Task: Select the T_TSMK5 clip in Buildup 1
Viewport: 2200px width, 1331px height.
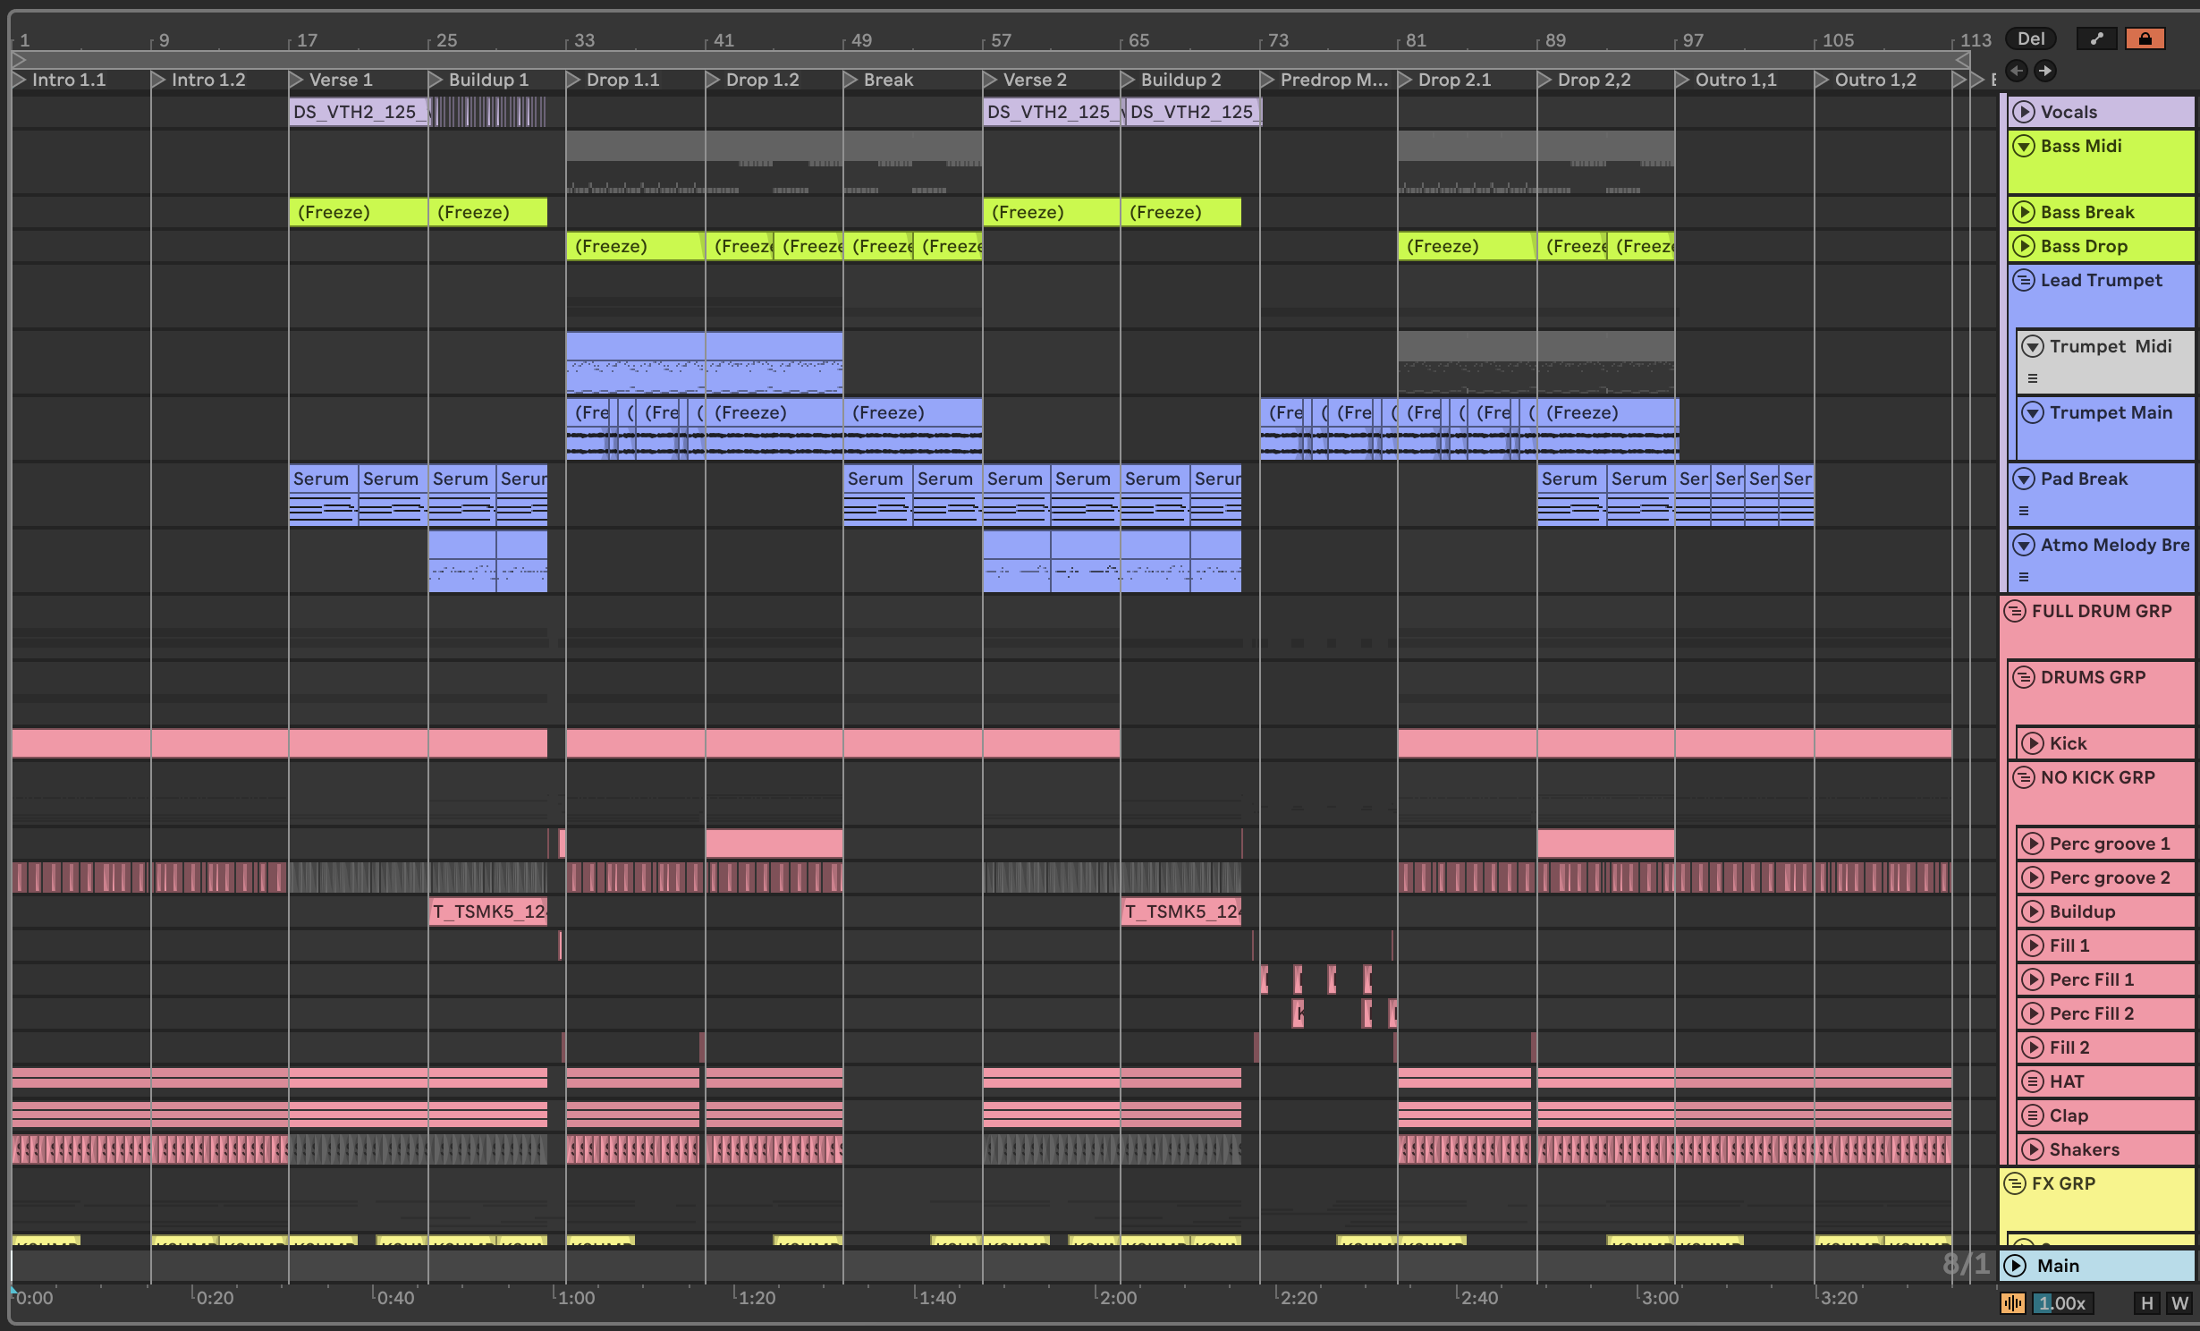Action: [487, 911]
